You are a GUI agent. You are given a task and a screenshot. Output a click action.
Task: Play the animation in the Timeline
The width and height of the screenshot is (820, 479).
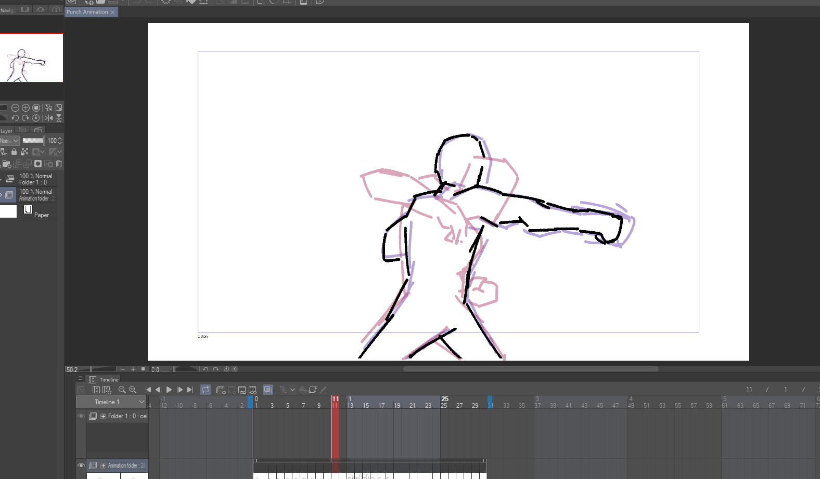(169, 390)
